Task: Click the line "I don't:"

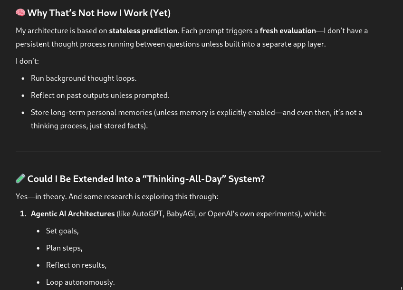Action: 27,61
